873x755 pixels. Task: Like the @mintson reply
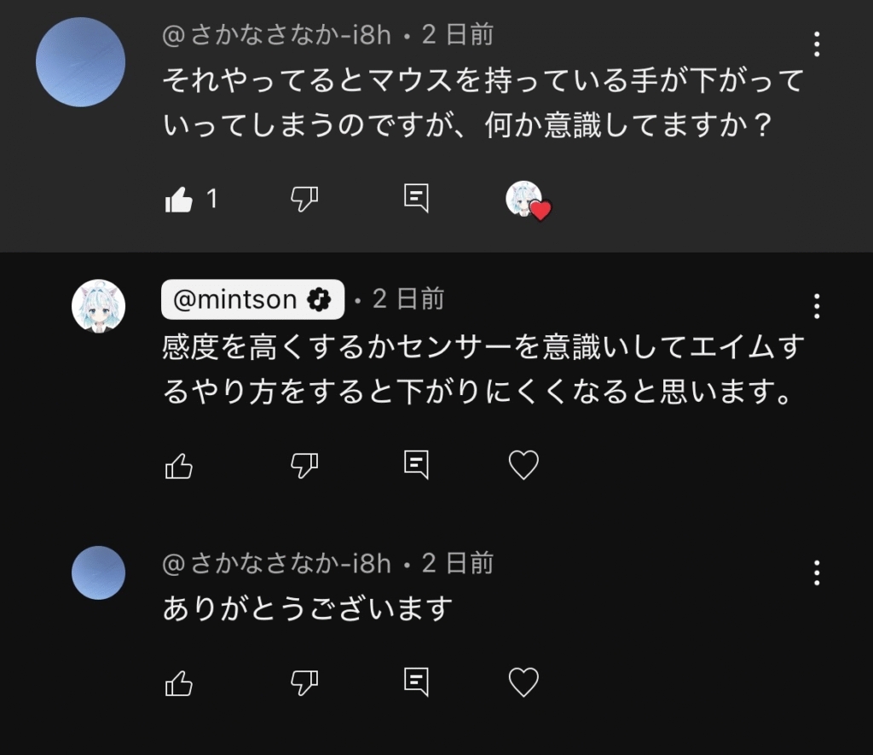[179, 465]
